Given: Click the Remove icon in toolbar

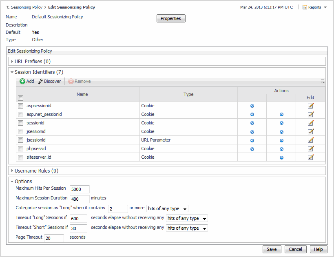Looking at the screenshot, I should (x=71, y=81).
